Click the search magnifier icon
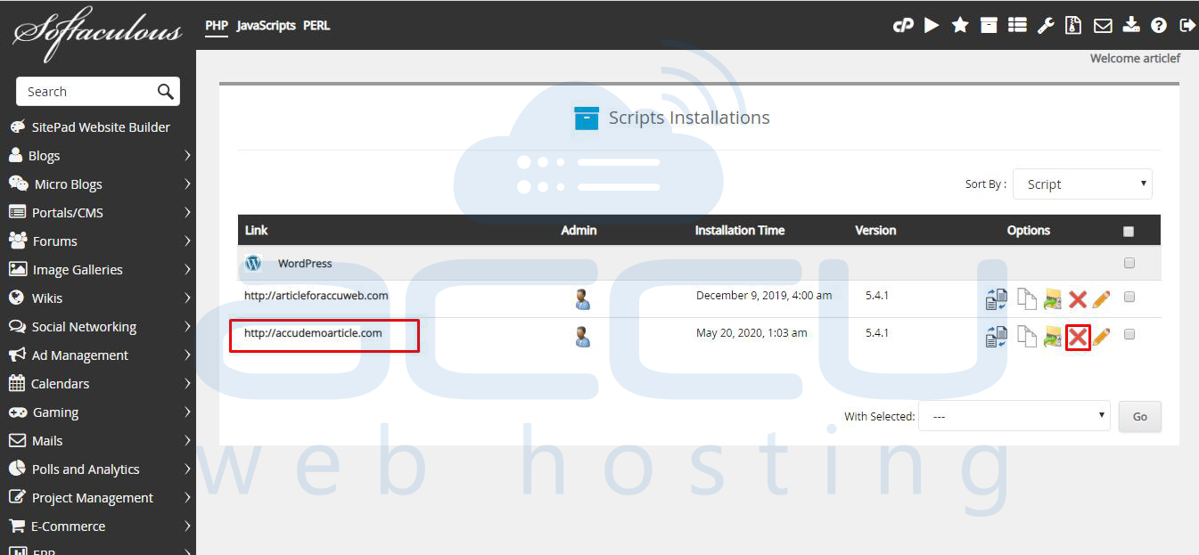This screenshot has height=555, width=1199. tap(166, 91)
